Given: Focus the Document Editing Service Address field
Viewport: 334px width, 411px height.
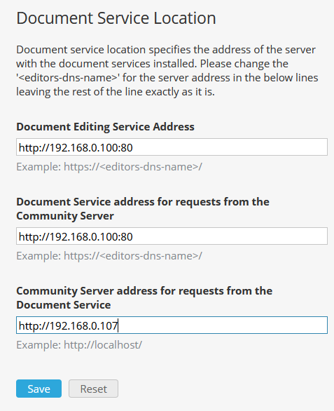Looking at the screenshot, I should [172, 147].
